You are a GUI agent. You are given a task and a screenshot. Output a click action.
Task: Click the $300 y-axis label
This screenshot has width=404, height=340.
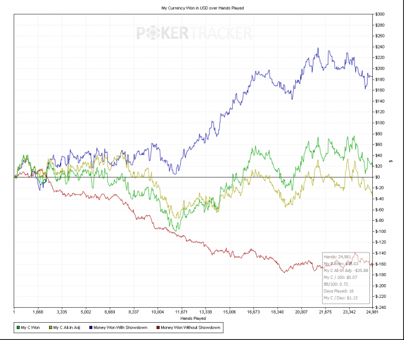tap(380, 14)
